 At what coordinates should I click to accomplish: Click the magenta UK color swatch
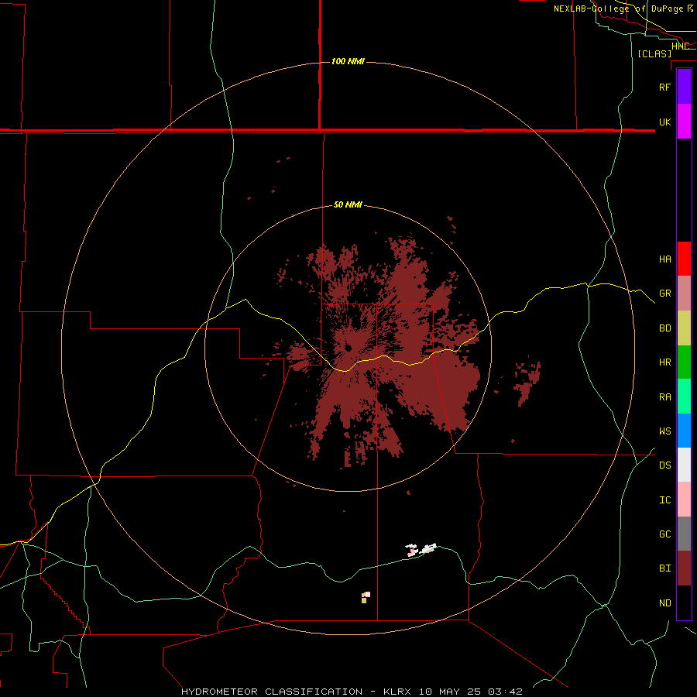click(x=684, y=122)
